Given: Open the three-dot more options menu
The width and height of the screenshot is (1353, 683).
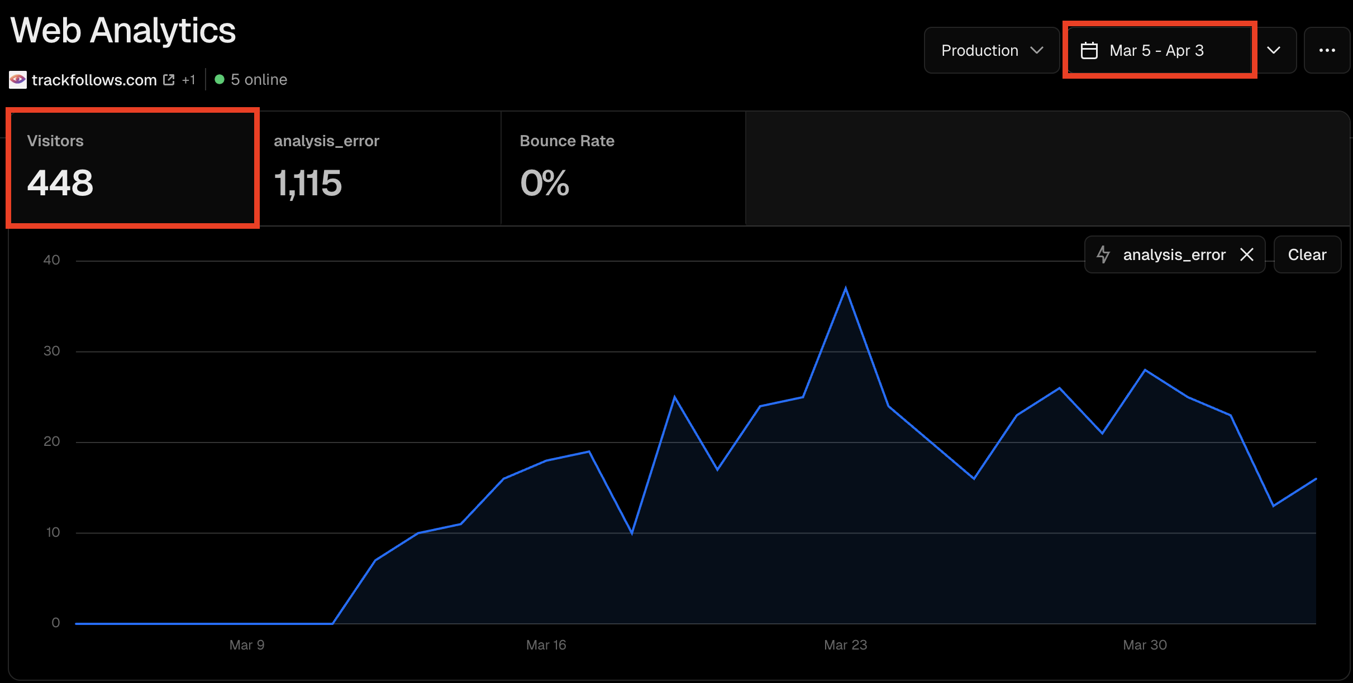Looking at the screenshot, I should pos(1327,51).
